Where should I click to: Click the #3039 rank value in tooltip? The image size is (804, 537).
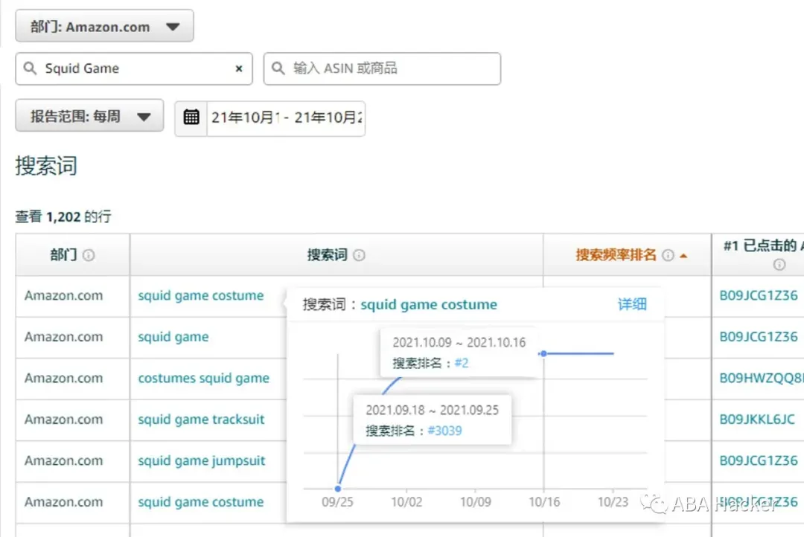[x=444, y=431]
